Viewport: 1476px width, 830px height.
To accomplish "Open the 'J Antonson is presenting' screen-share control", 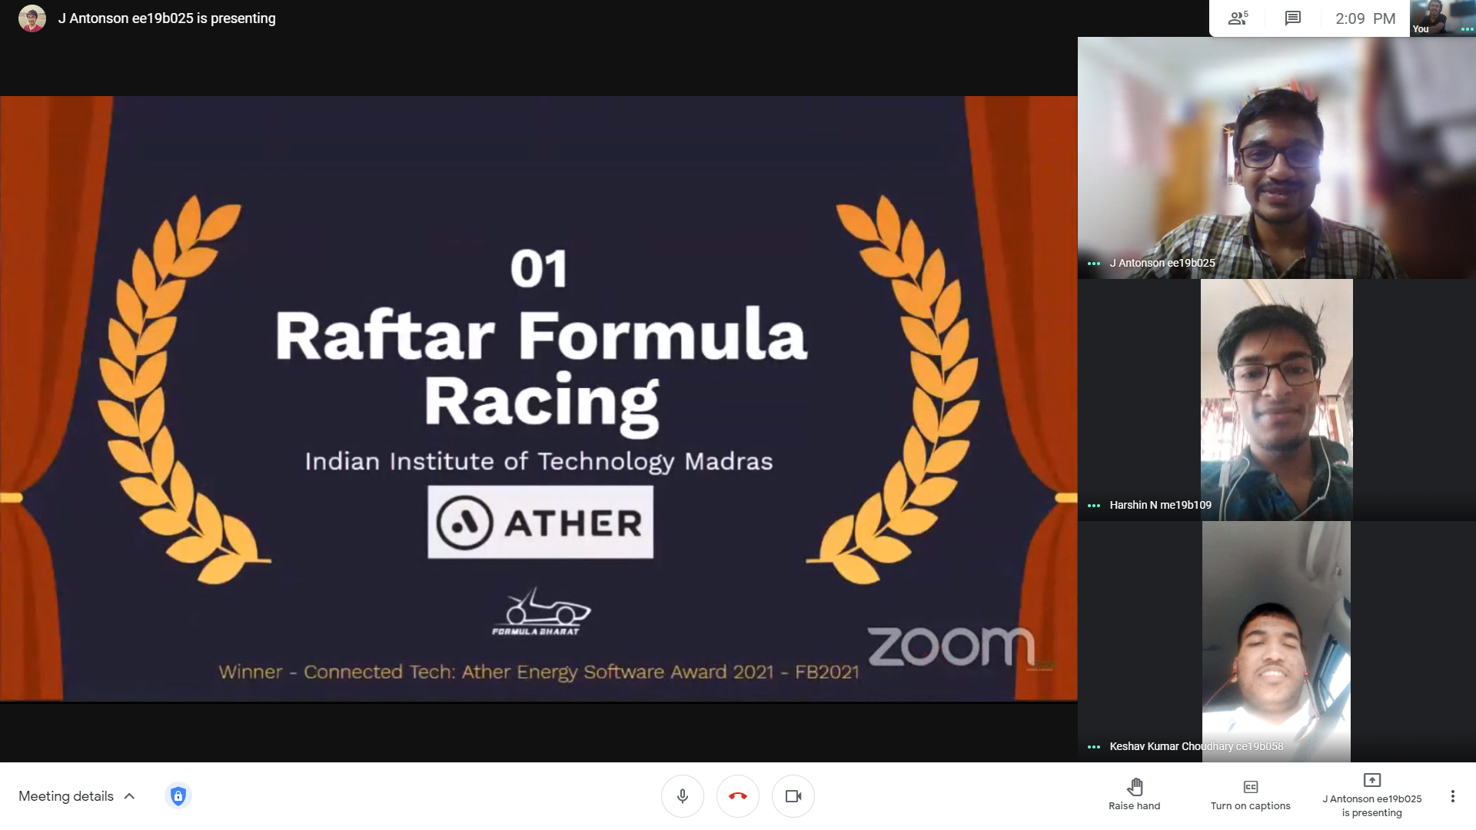I will click(1372, 796).
